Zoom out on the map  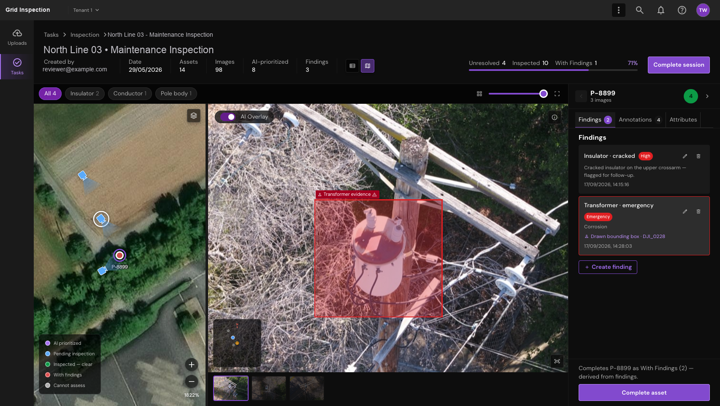192,382
